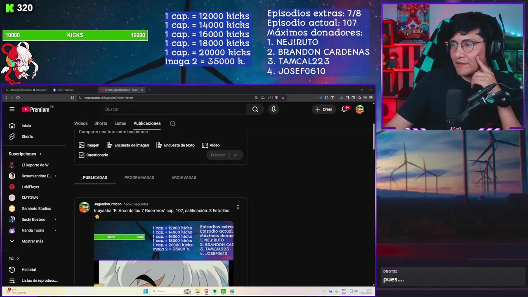Start voice search with microphone icon
This screenshot has width=528, height=297.
[x=273, y=109]
